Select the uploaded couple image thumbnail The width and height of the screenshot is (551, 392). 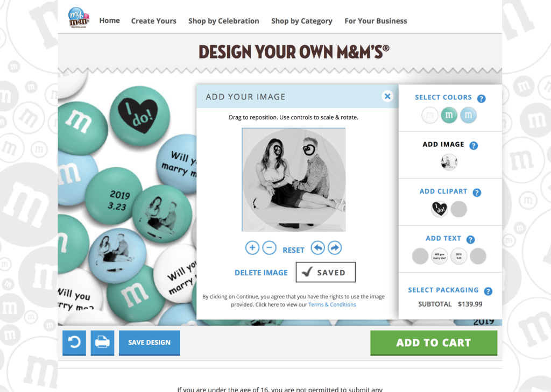tap(449, 162)
